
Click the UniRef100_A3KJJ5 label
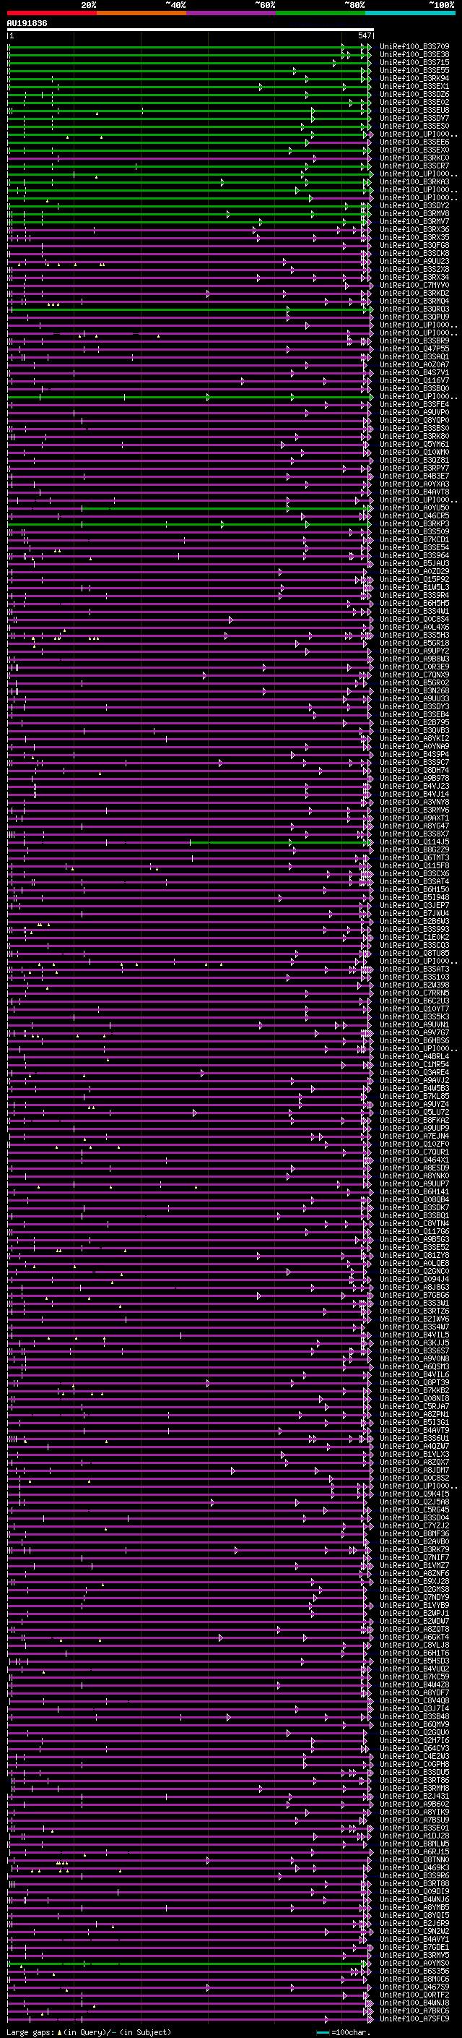click(x=414, y=1343)
